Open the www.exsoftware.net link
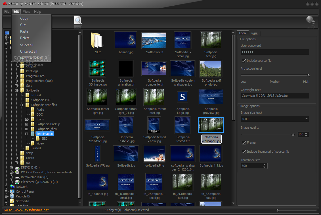 click(26, 210)
